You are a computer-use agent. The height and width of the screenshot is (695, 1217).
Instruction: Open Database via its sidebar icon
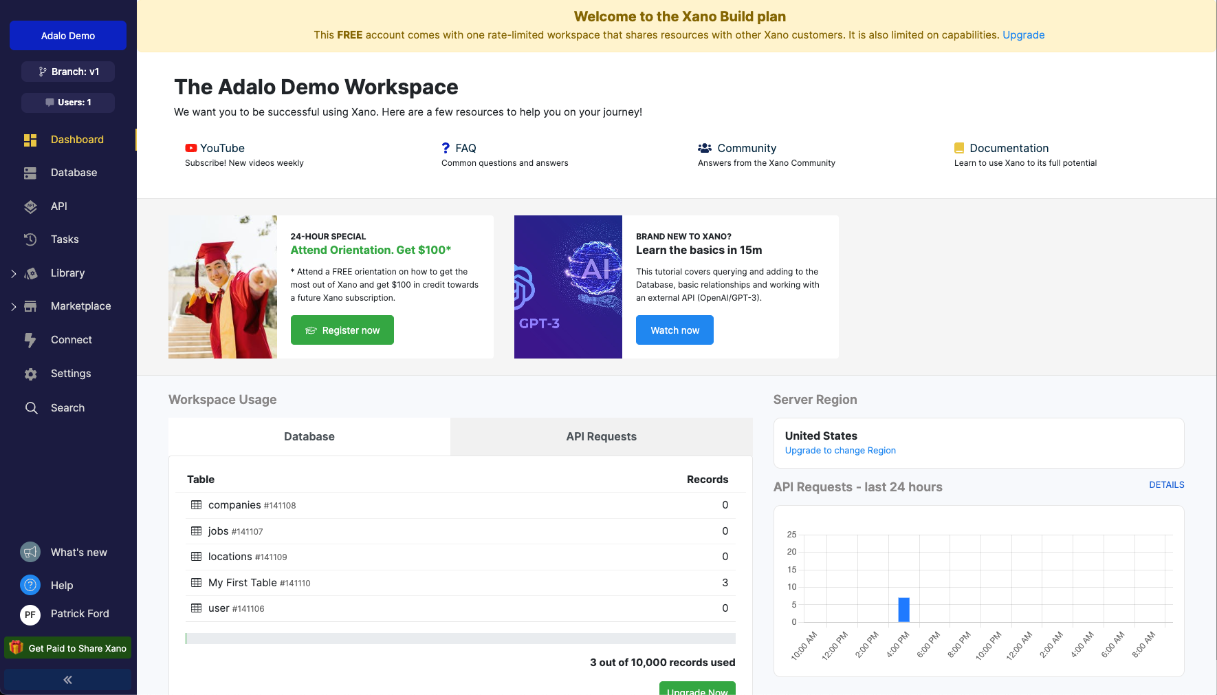point(30,173)
